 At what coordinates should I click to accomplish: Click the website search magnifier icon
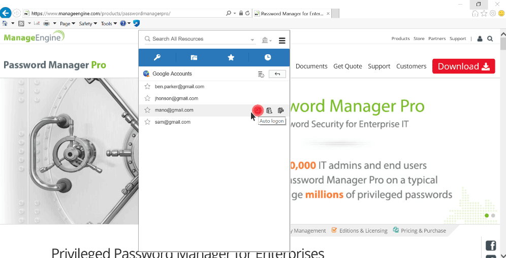point(490,39)
